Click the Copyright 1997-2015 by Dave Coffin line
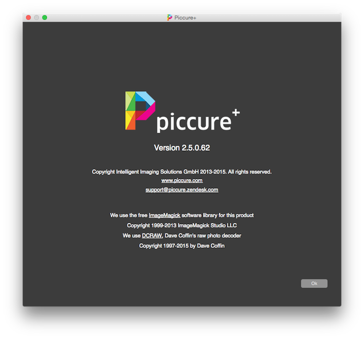Screen dimensions: 364x339 tap(182, 246)
